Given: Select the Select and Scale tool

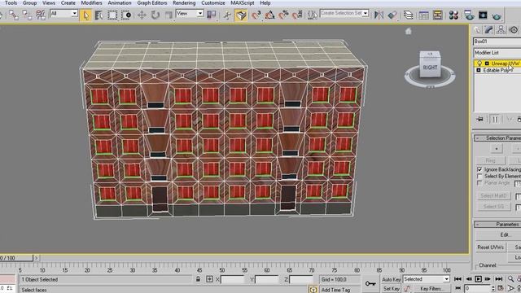Looking at the screenshot, I should tap(169, 15).
